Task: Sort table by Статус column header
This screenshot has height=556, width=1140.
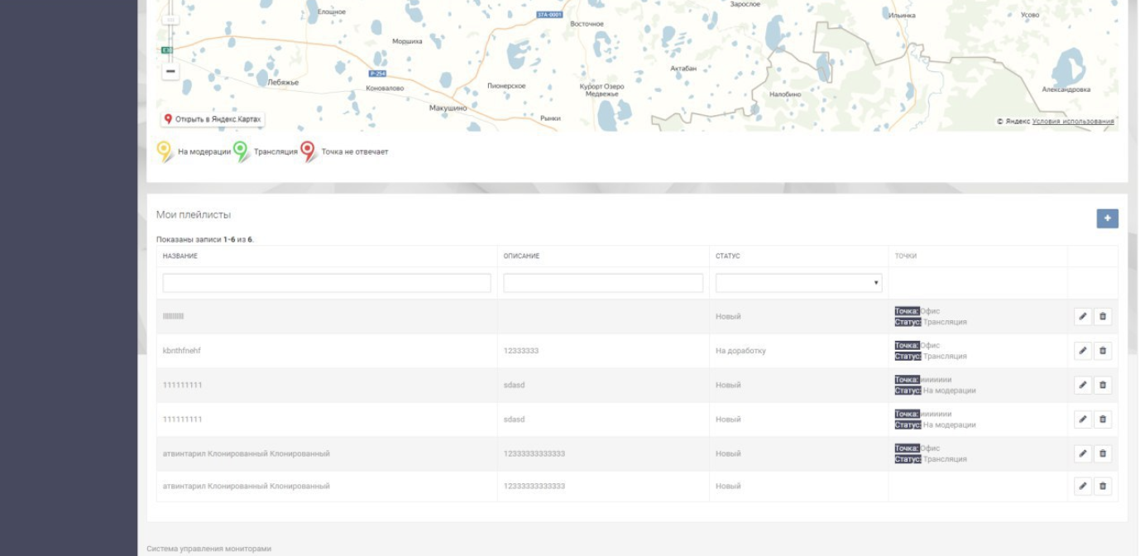Action: pos(728,256)
